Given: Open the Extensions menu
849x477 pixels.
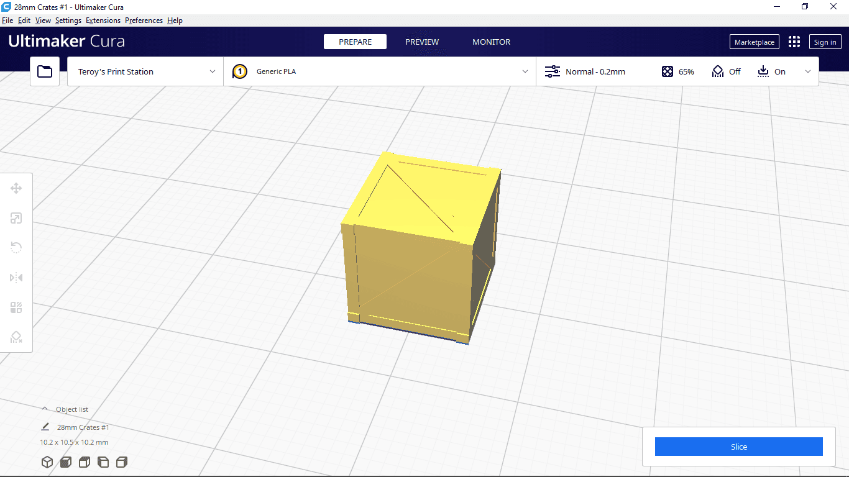Looking at the screenshot, I should [x=103, y=20].
